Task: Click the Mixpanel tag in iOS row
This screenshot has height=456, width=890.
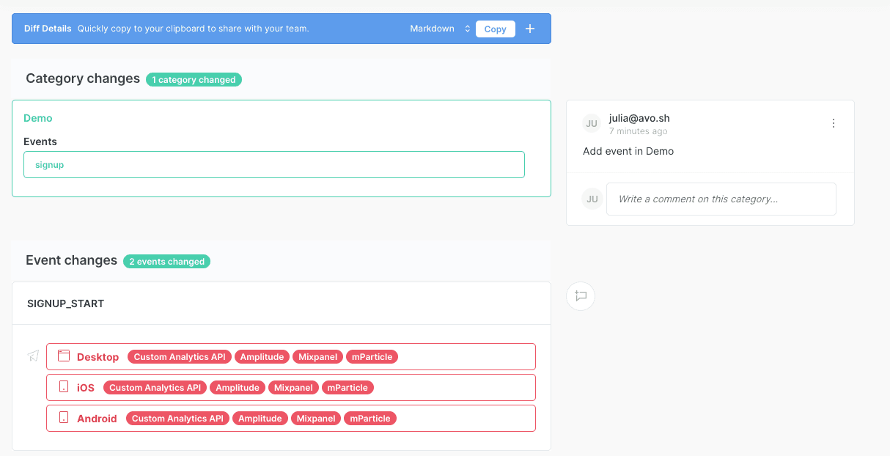Action: pyautogui.click(x=293, y=388)
